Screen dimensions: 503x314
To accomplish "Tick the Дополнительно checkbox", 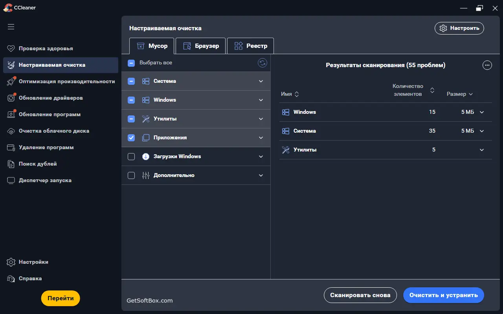I will [131, 175].
